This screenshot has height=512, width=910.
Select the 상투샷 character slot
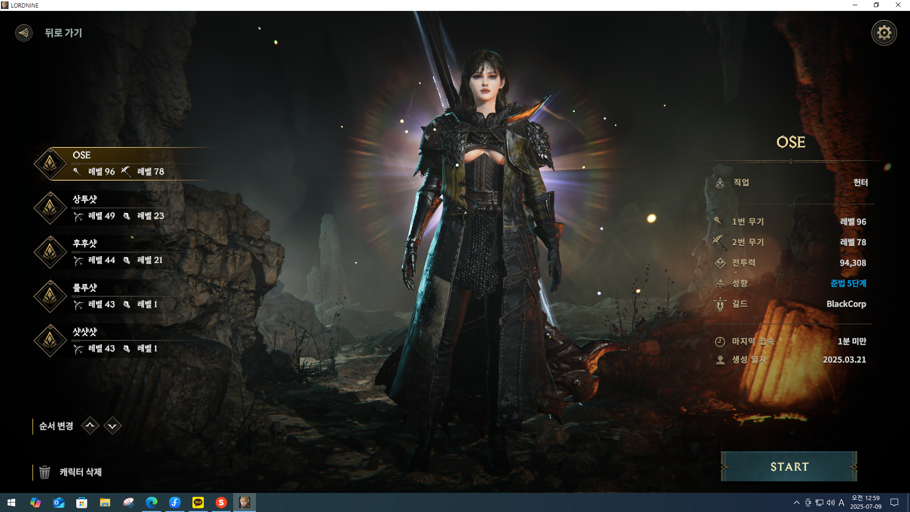point(123,208)
